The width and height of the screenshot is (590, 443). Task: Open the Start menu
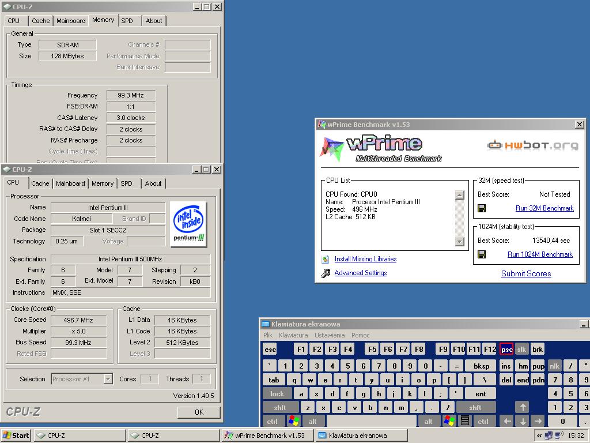click(x=16, y=436)
